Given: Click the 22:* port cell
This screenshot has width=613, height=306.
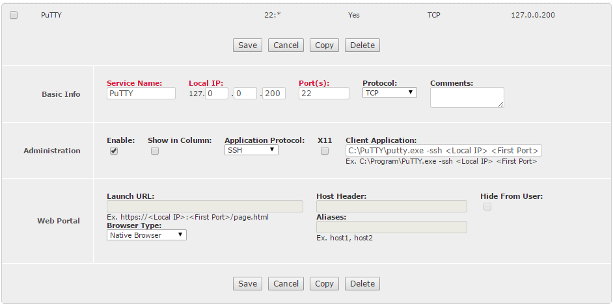Looking at the screenshot, I should point(273,15).
